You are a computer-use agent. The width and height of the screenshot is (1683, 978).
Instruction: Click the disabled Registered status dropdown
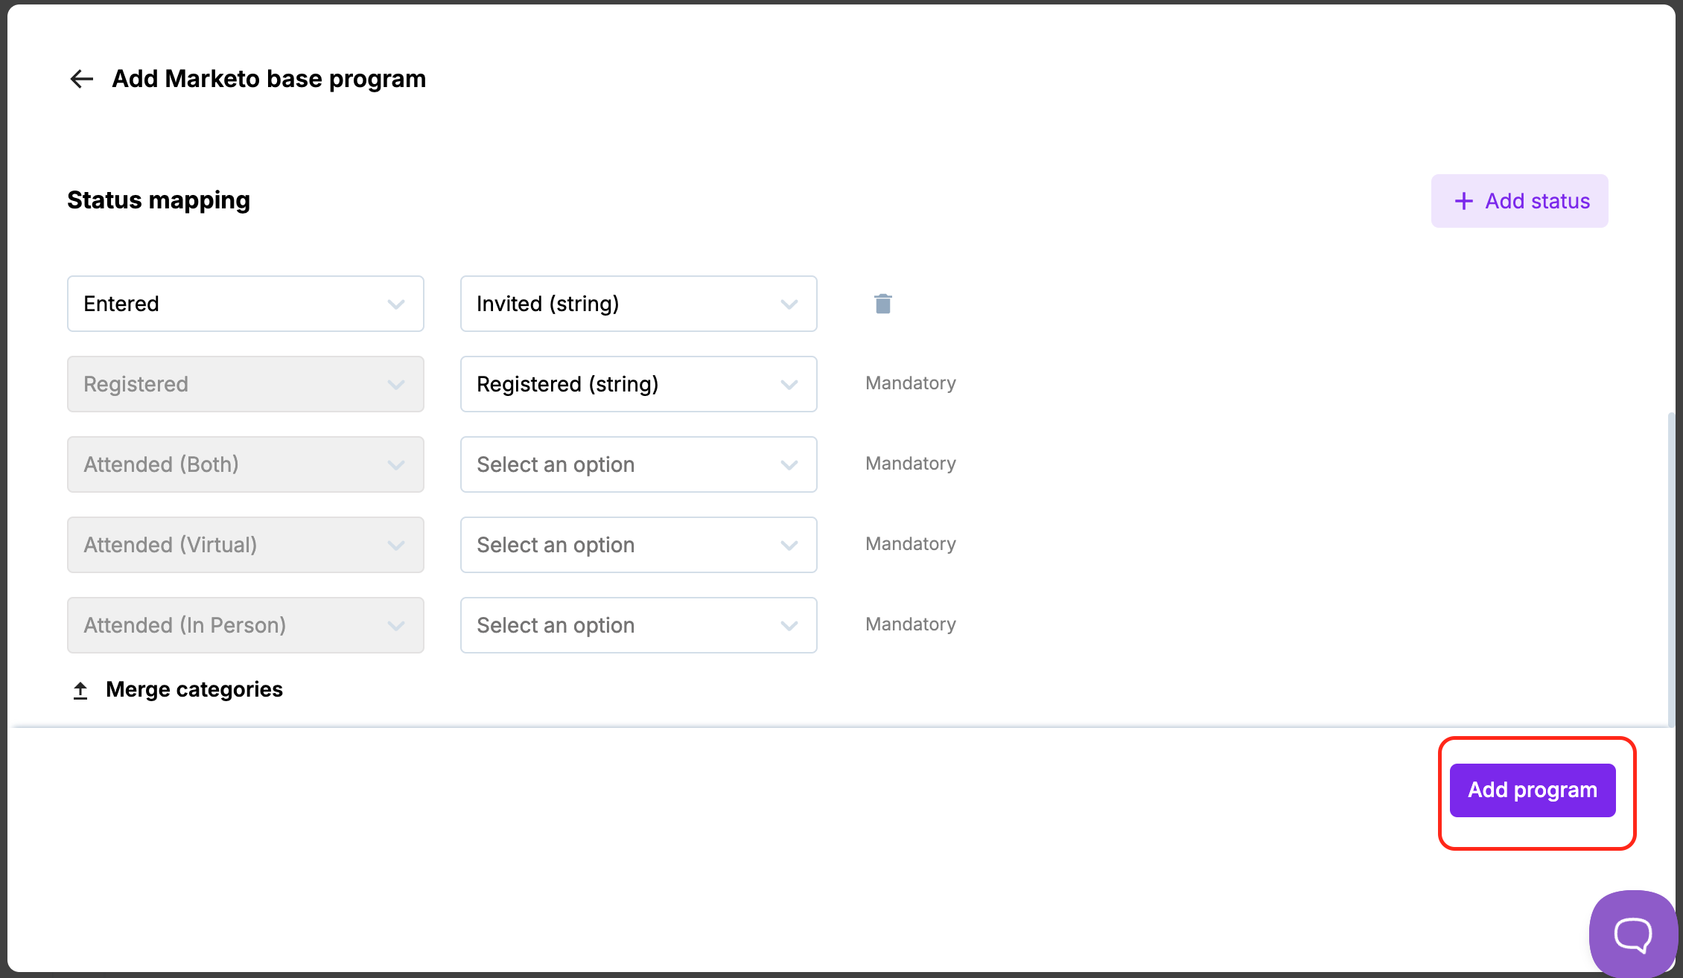245,384
